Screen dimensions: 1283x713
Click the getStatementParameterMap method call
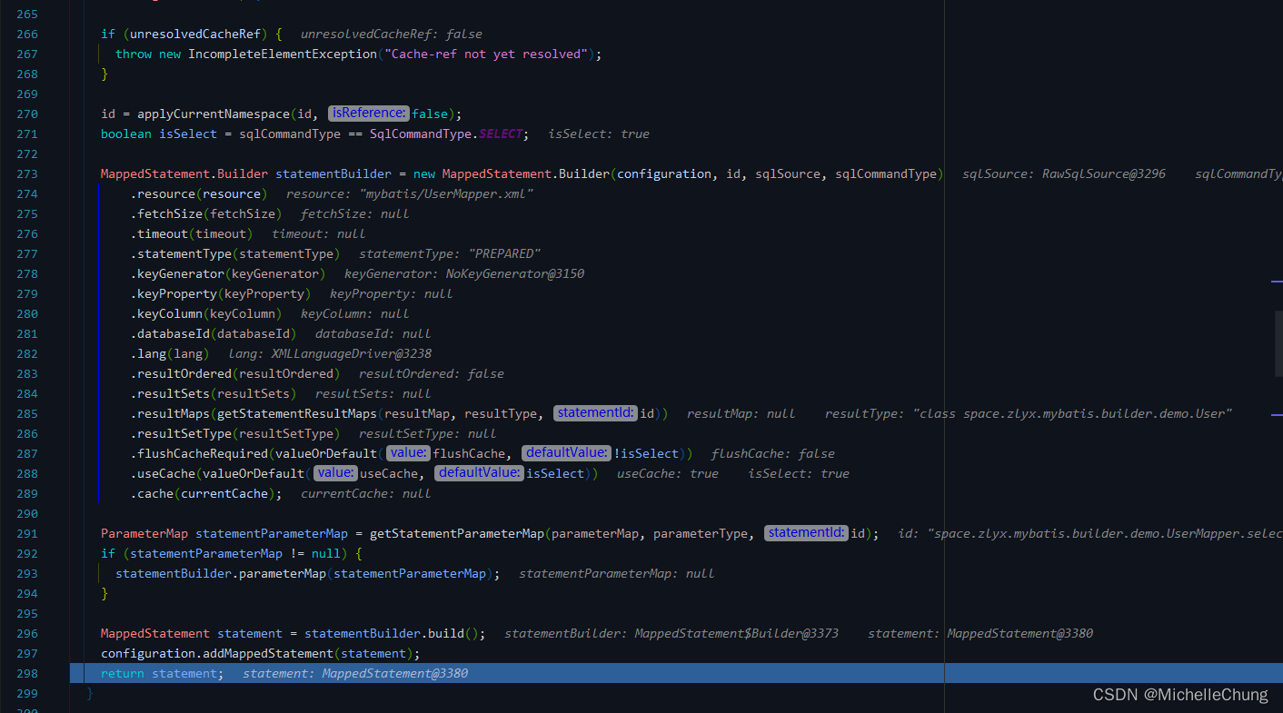tap(456, 533)
